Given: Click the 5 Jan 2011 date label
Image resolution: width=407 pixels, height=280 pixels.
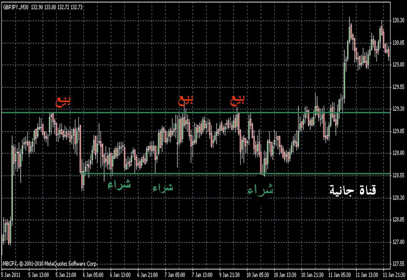Looking at the screenshot, I should click(x=10, y=274).
